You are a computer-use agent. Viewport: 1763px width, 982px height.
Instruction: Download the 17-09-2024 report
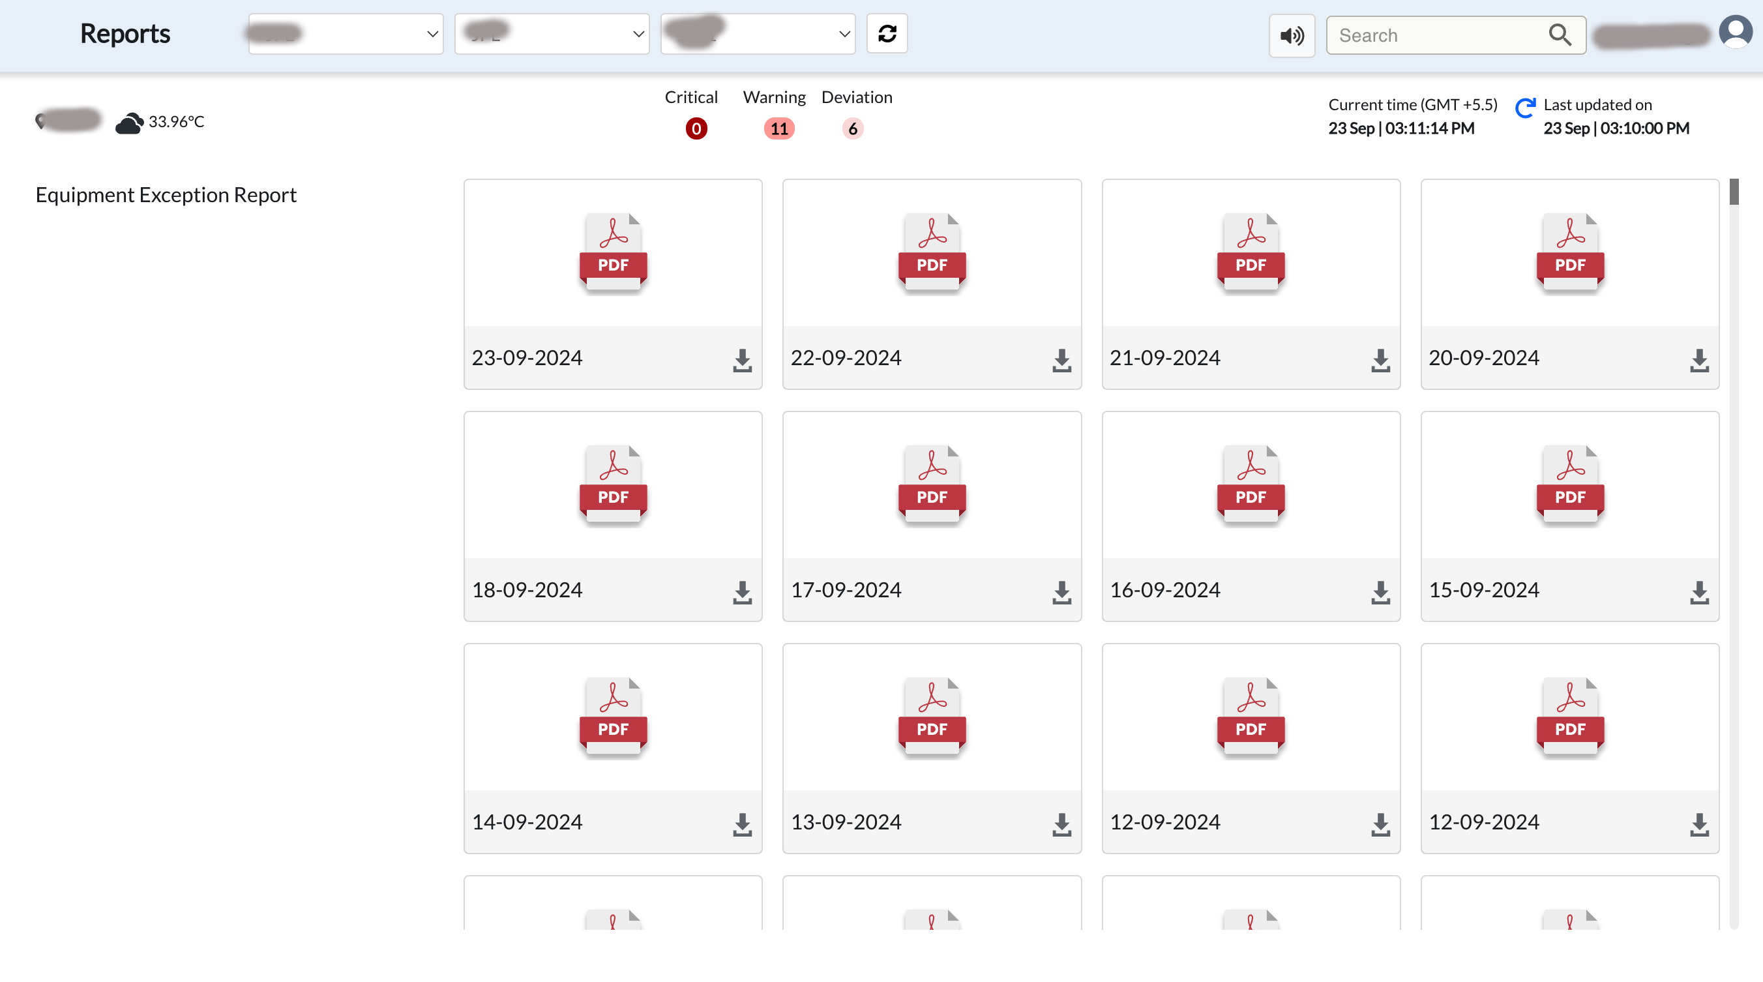coord(1061,592)
